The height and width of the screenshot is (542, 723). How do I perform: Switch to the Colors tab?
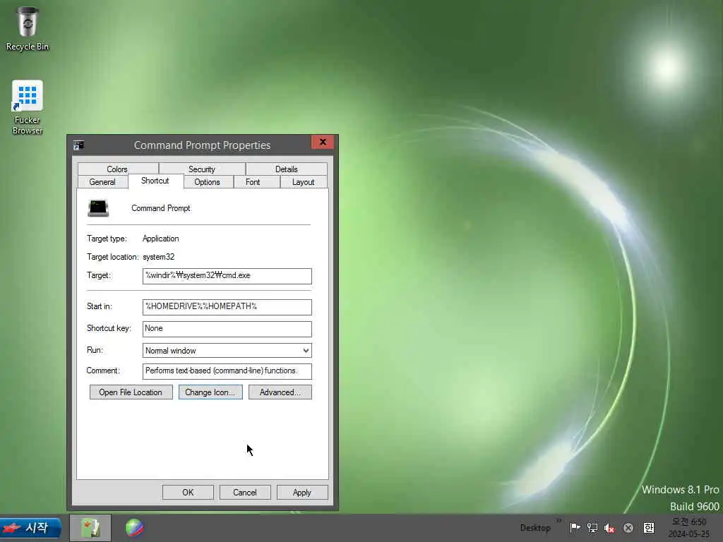coord(118,169)
